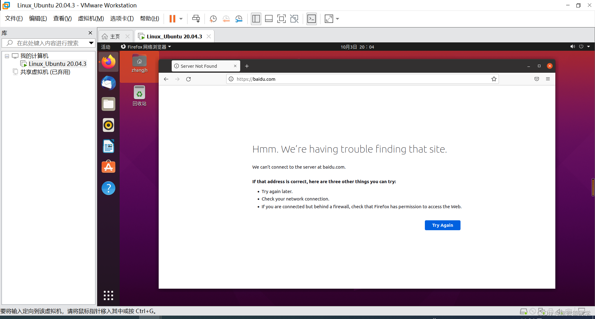Screen dimensions: 595x319
Task: Click the stretch guest display icon
Action: pos(329,19)
